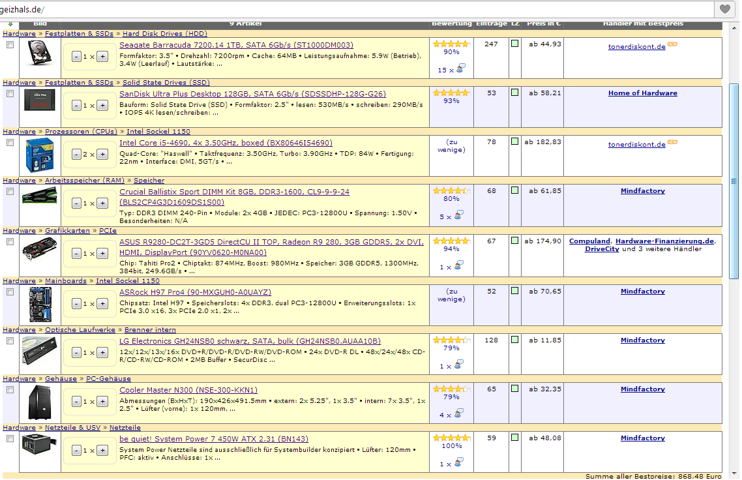
Task: Click the heart bookmark icon in address bar
Action: click(724, 9)
